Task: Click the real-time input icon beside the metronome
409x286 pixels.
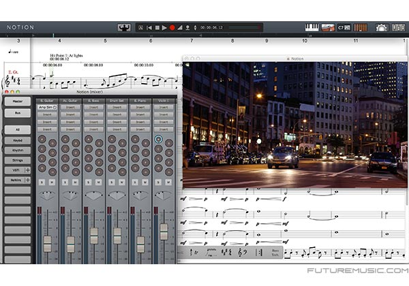Action: 187,28
